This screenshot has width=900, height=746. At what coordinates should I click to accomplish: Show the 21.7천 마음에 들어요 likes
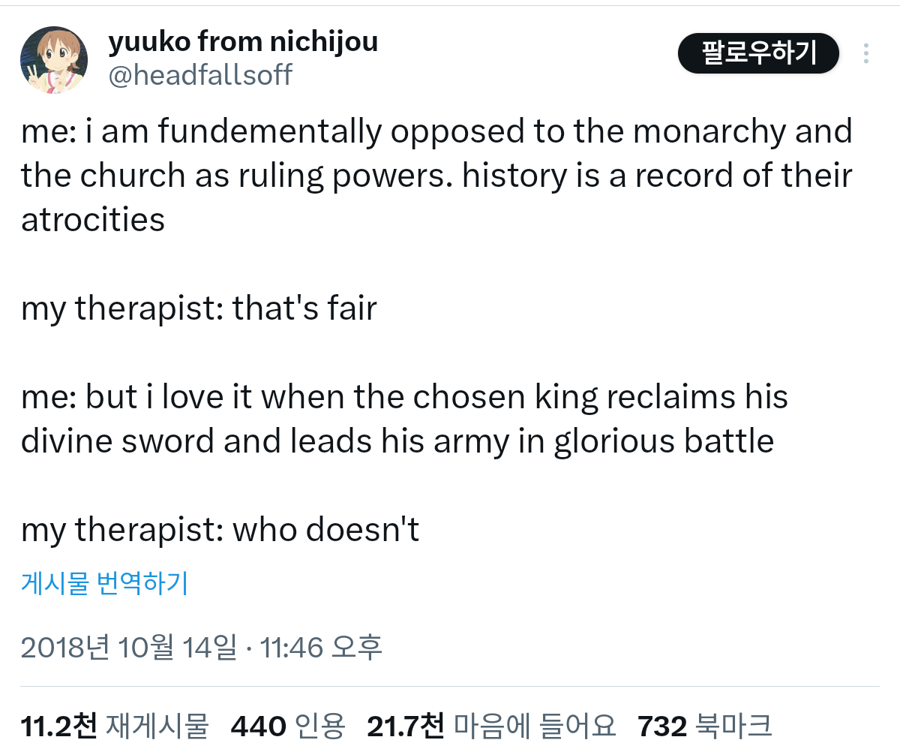[x=491, y=726]
